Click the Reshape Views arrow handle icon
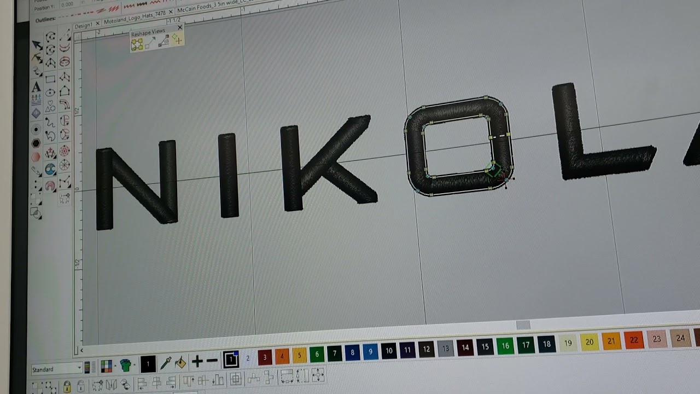Screen dimensions: 700x394 click(x=150, y=43)
